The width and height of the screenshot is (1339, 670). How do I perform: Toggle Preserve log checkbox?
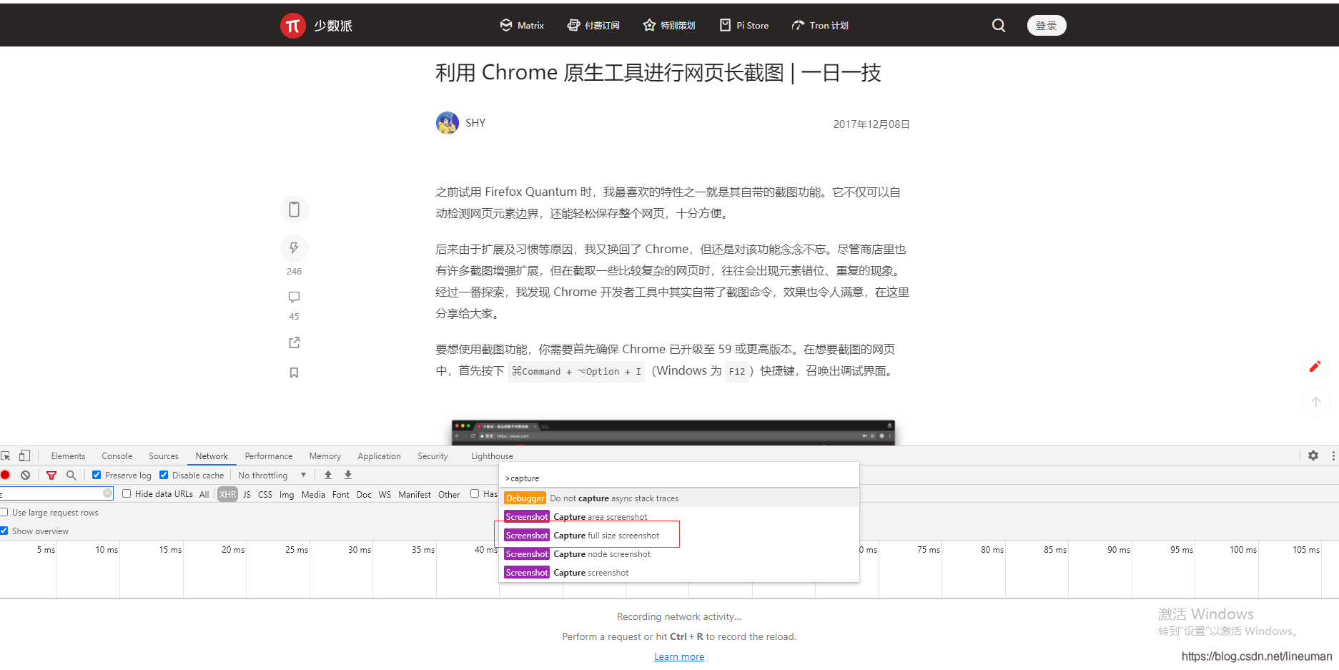pos(97,475)
